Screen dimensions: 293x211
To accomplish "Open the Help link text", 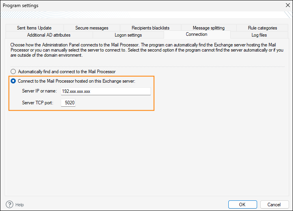I will (x=19, y=205).
